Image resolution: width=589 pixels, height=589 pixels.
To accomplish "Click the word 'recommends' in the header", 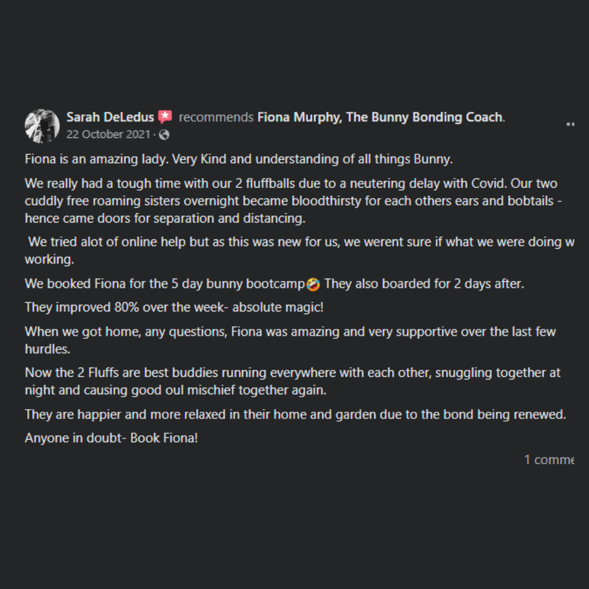I will [x=216, y=117].
